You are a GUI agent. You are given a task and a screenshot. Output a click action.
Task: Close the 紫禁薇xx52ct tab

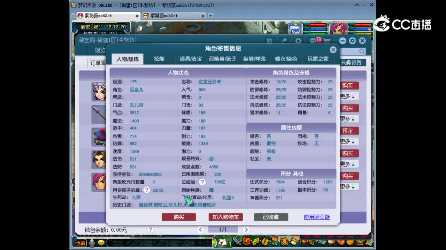(203, 16)
